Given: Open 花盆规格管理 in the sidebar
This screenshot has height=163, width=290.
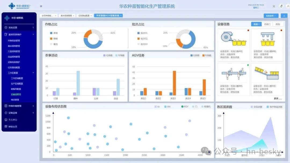Looking at the screenshot, I should coord(14,57).
